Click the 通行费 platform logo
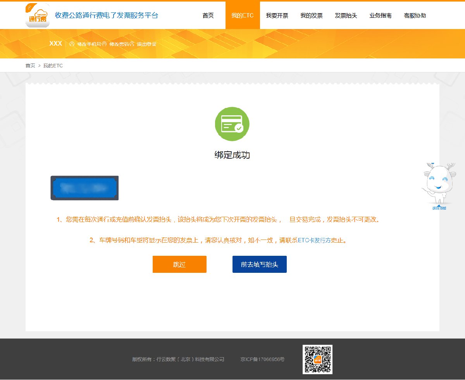This screenshot has width=465, height=380. 38,15
